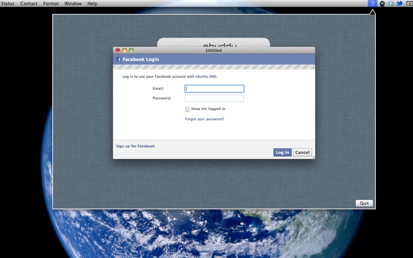Open the Window menu
Image resolution: width=413 pixels, height=258 pixels.
[x=73, y=4]
